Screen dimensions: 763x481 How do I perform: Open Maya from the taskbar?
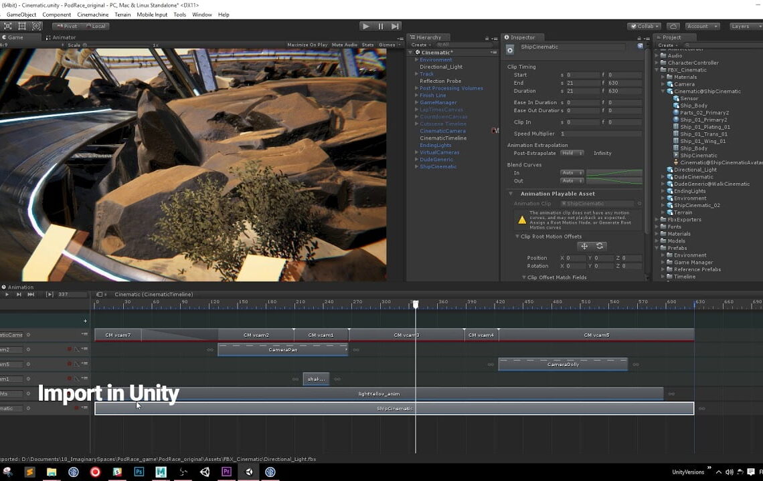(x=161, y=472)
